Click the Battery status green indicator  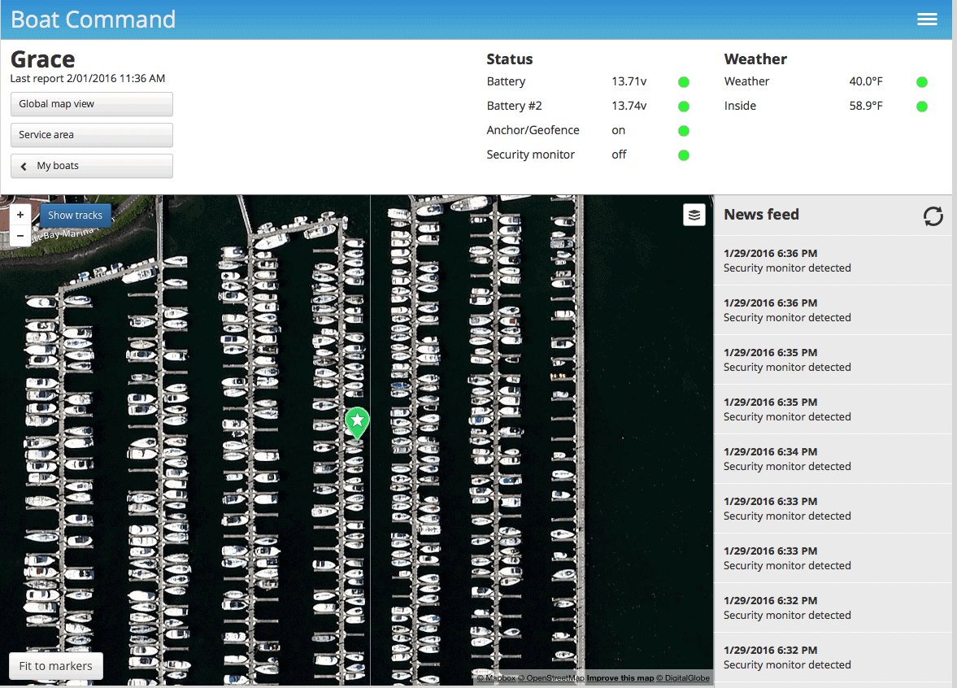pyautogui.click(x=683, y=81)
